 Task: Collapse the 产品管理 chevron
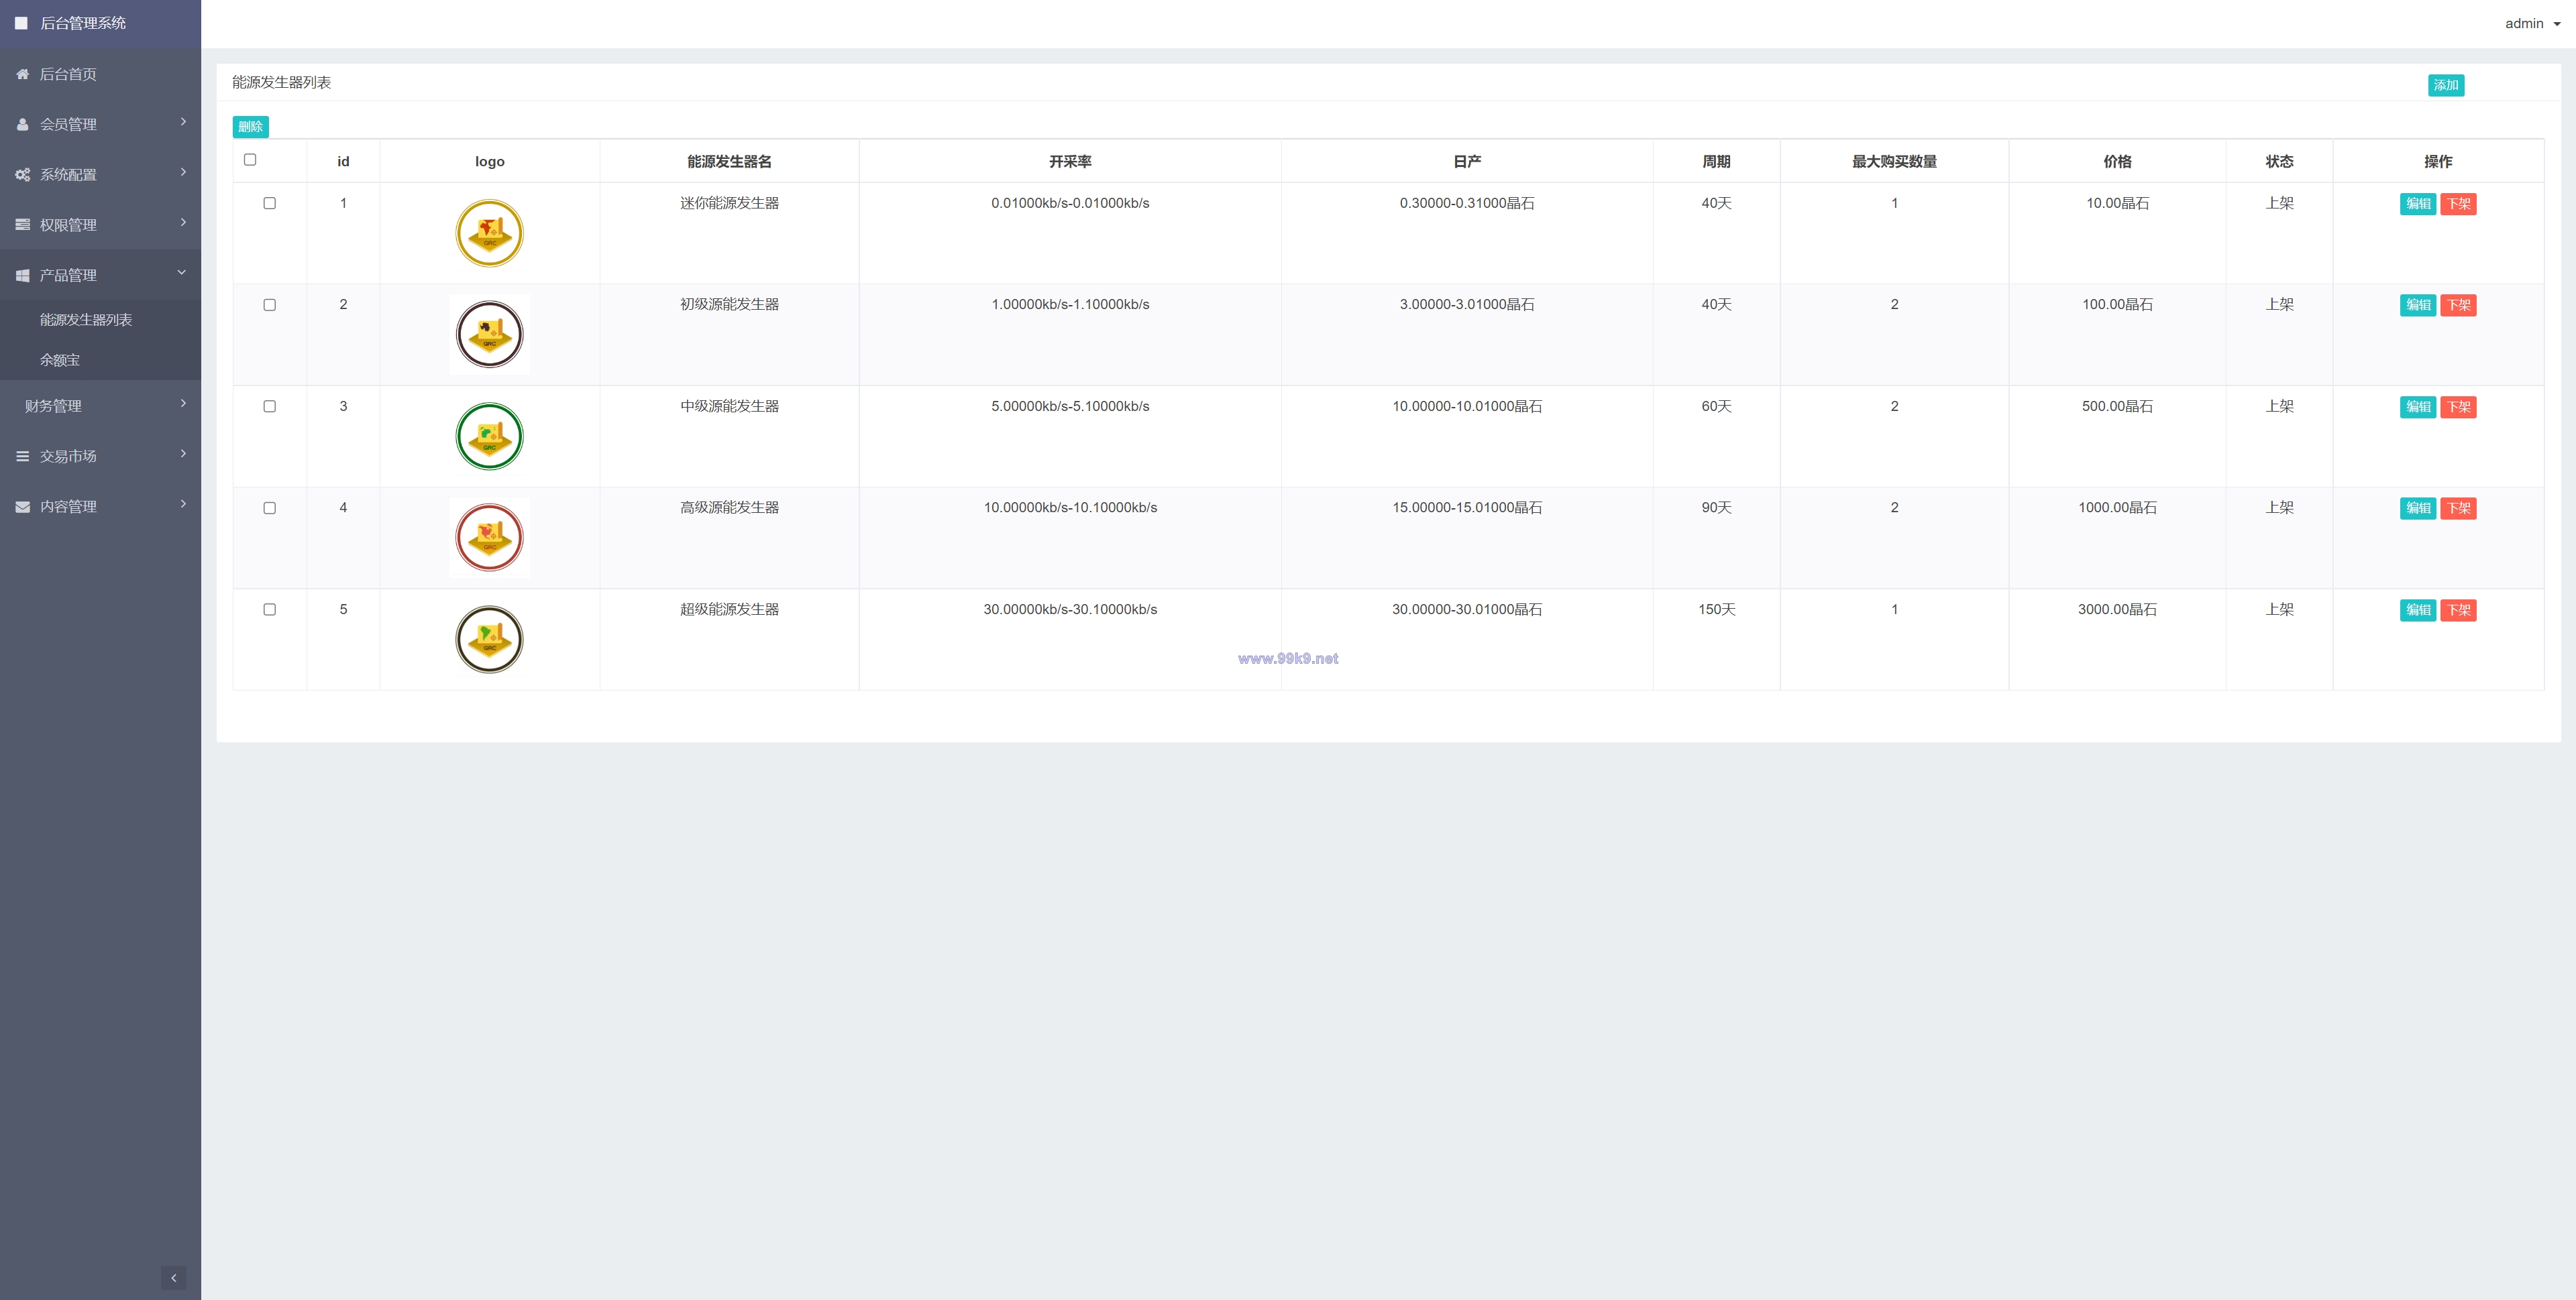[182, 272]
